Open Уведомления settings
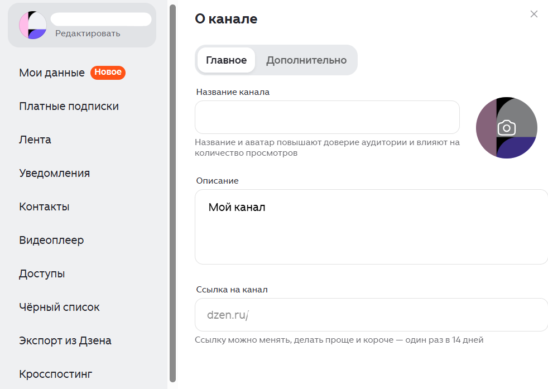The width and height of the screenshot is (548, 389). [54, 173]
